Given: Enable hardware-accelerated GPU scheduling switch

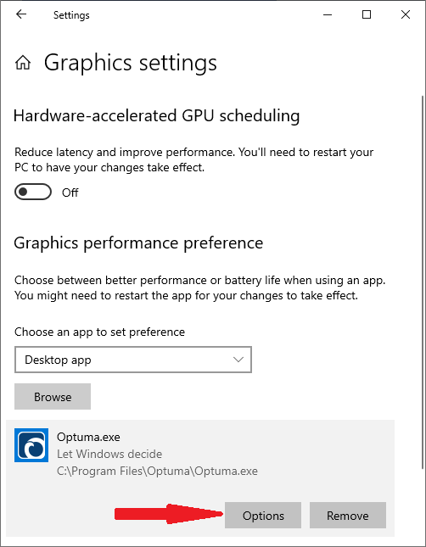Looking at the screenshot, I should (33, 192).
